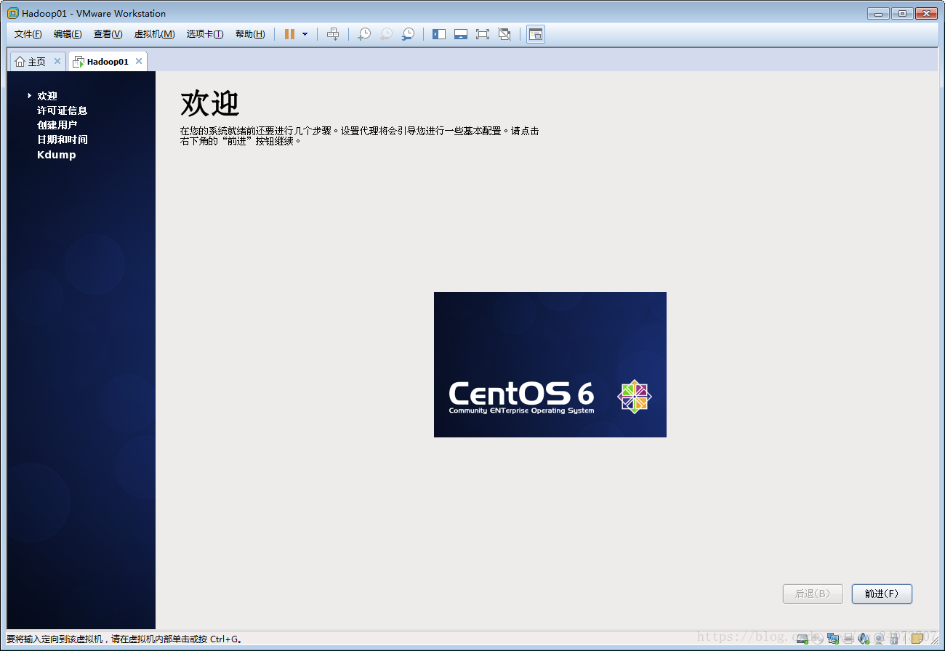Click the network adapter status bar icon

(833, 638)
